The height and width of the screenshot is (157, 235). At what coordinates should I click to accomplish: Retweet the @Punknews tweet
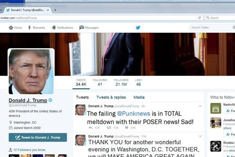[108, 128]
